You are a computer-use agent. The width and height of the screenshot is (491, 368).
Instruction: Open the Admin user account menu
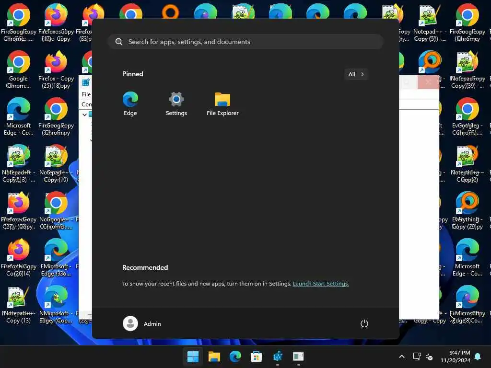click(142, 323)
